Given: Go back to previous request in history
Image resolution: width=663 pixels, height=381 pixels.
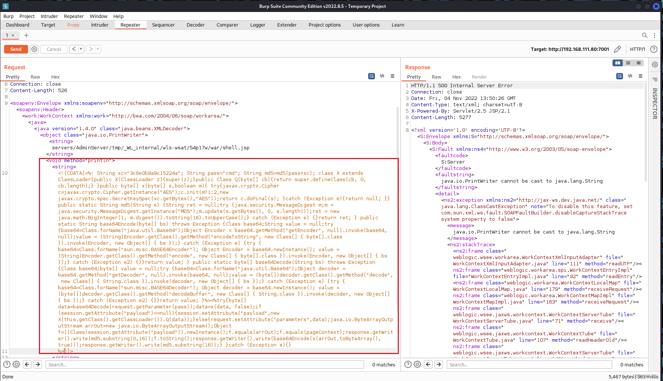Looking at the screenshot, I should tap(74, 49).
